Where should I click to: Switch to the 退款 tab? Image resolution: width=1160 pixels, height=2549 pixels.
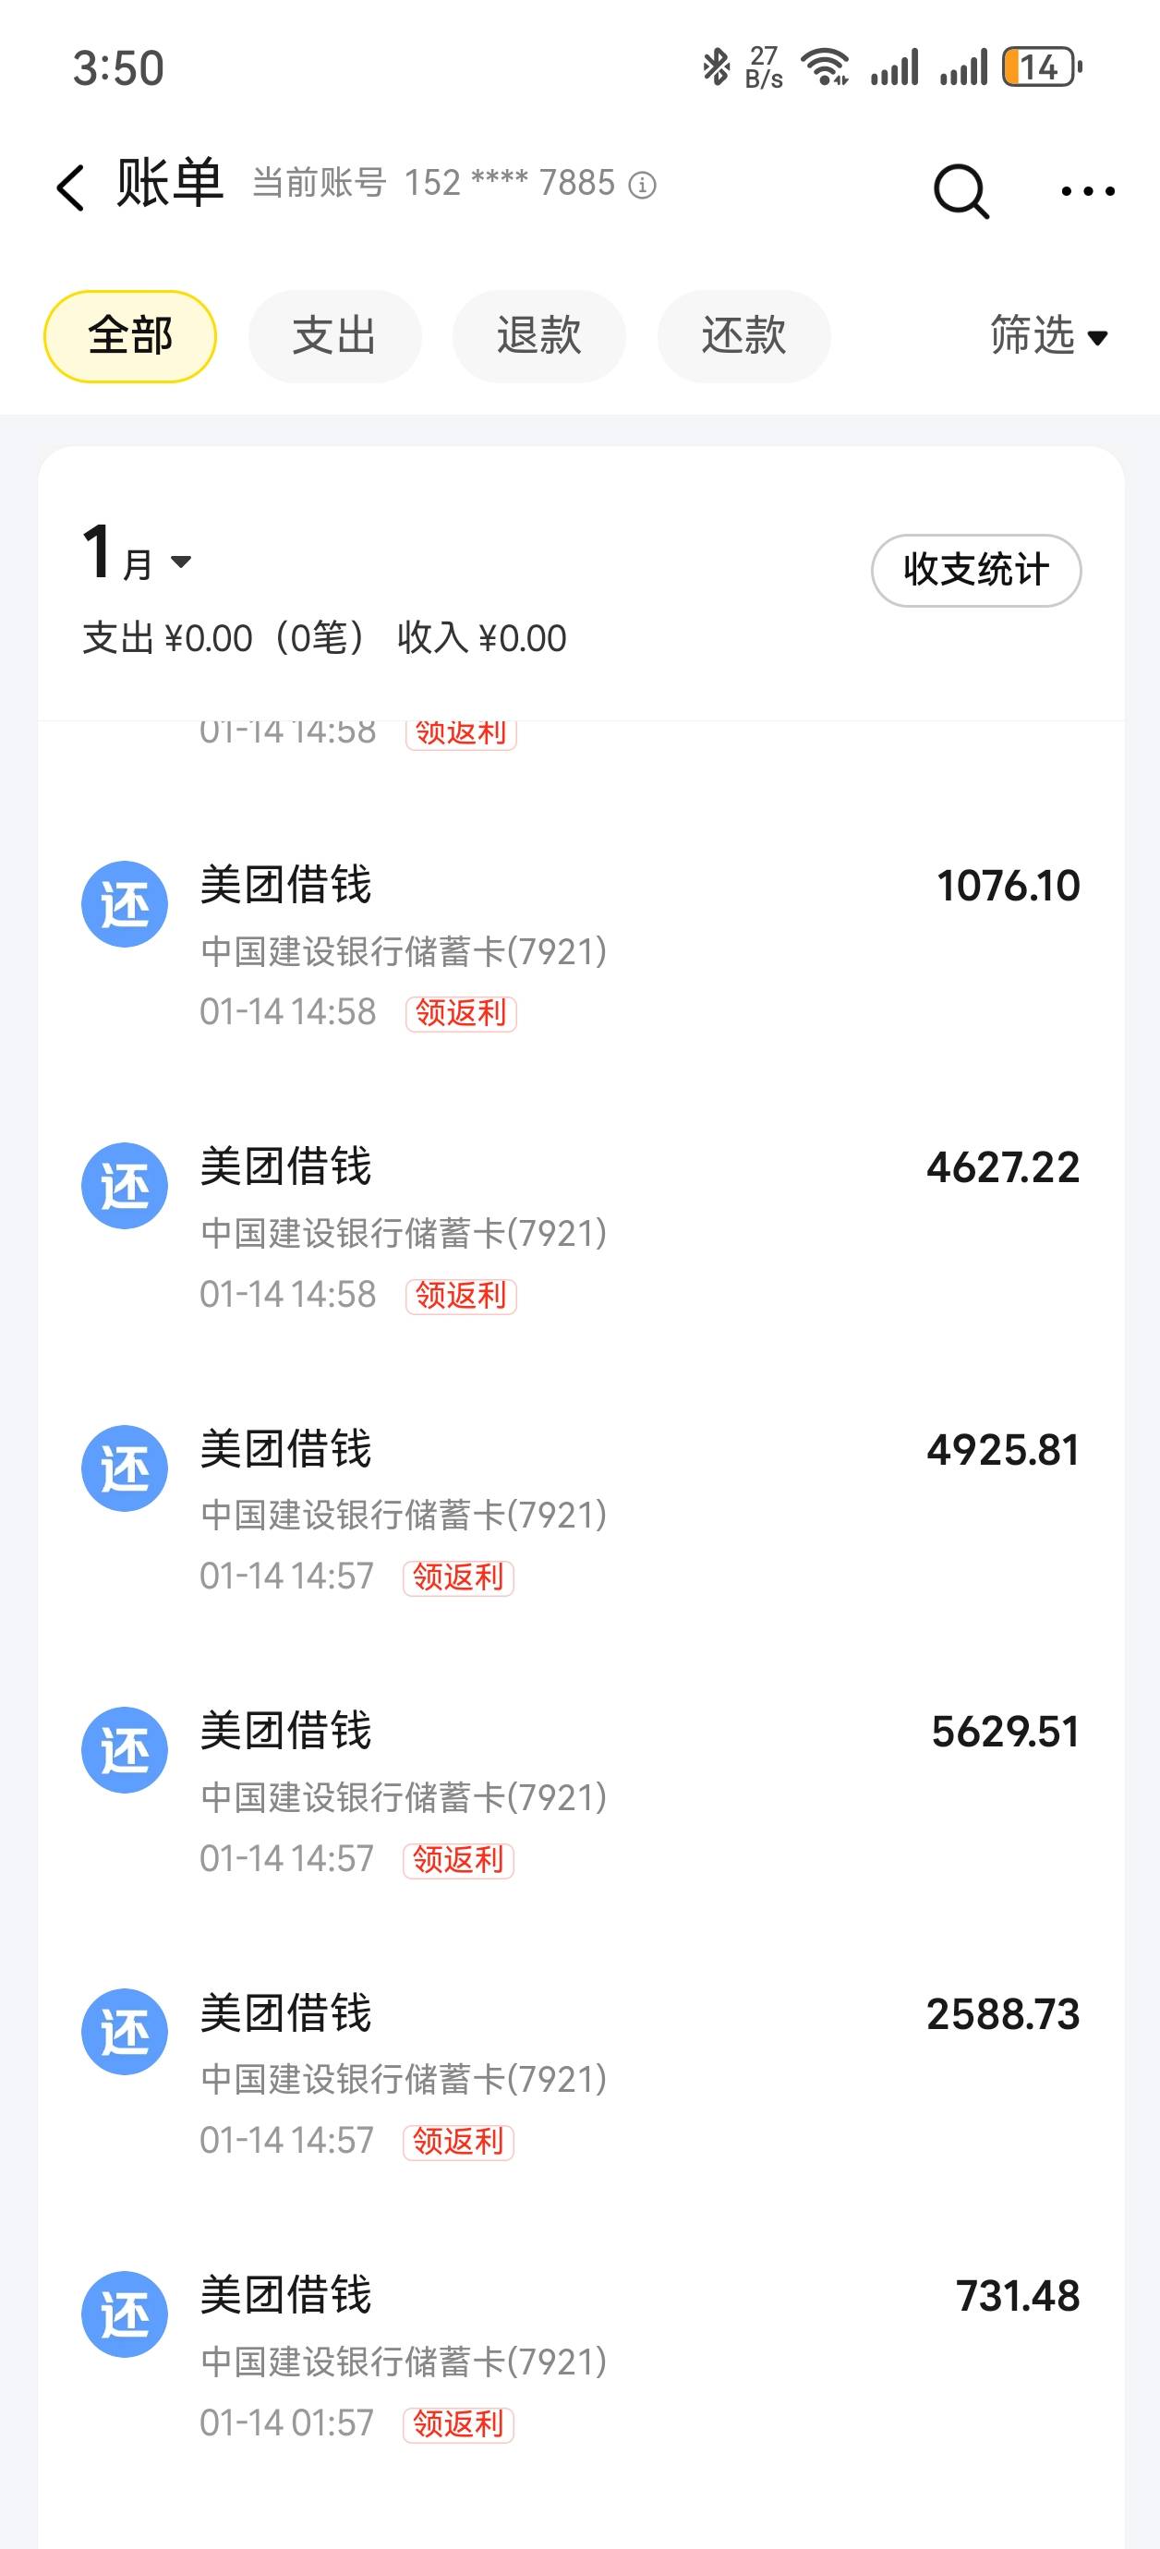pos(538,336)
